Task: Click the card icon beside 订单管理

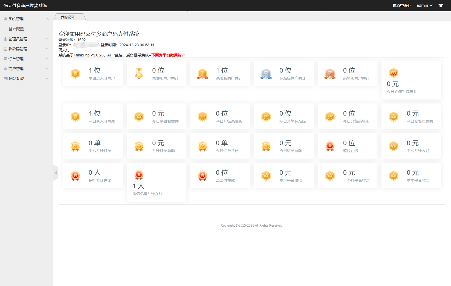Action: point(5,59)
